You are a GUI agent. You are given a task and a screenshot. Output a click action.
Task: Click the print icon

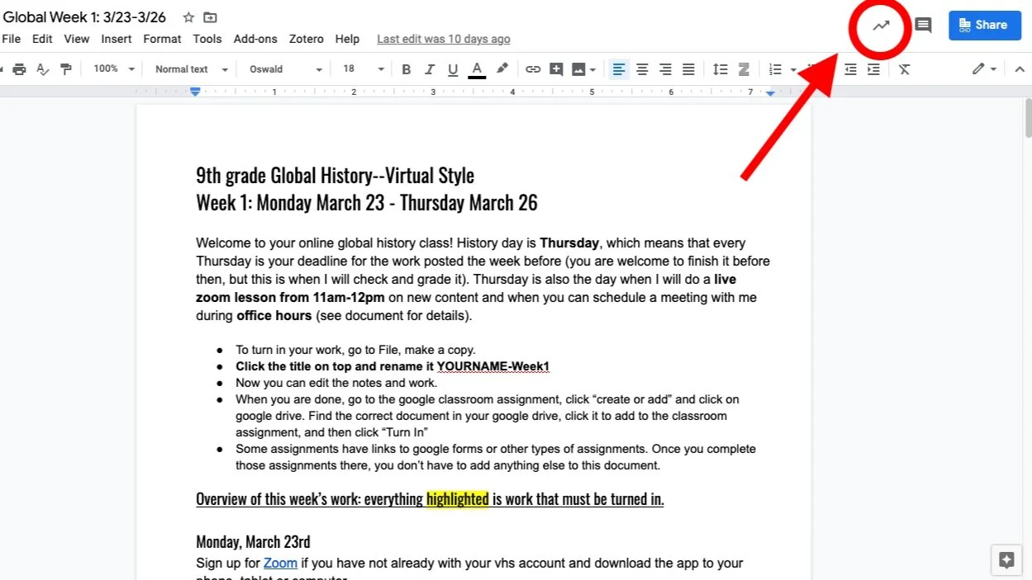(19, 69)
